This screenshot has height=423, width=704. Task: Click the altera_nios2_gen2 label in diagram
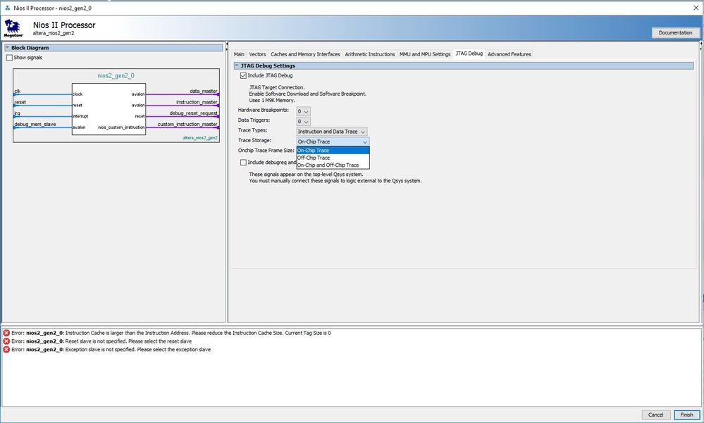(200, 138)
